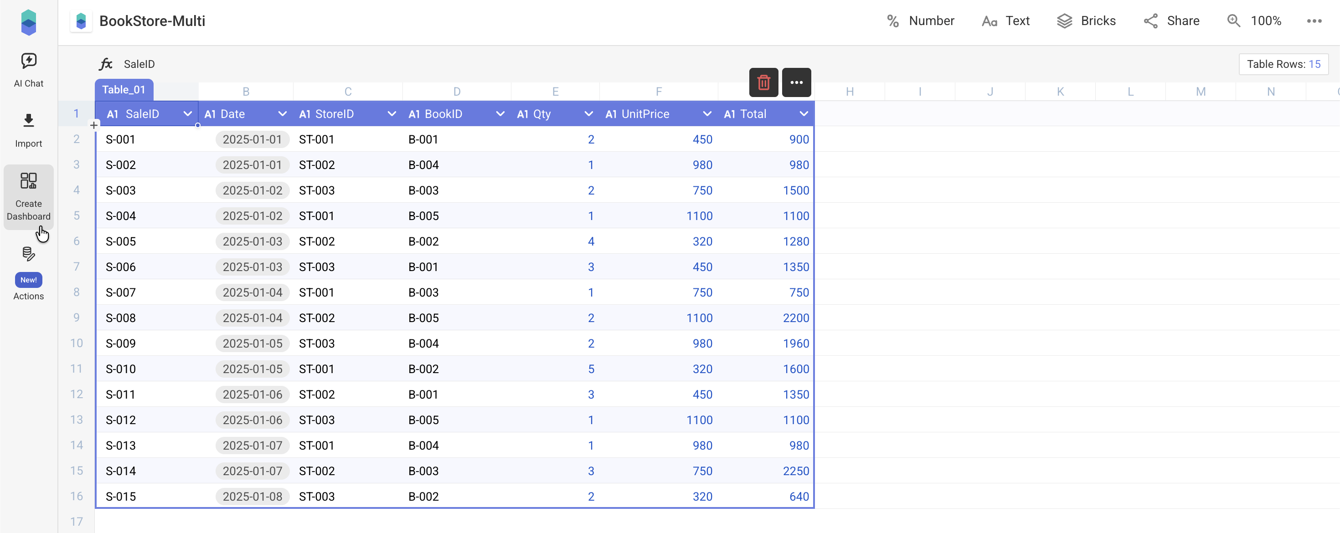The height and width of the screenshot is (533, 1340).
Task: Open Text formatting options
Action: tap(1005, 21)
